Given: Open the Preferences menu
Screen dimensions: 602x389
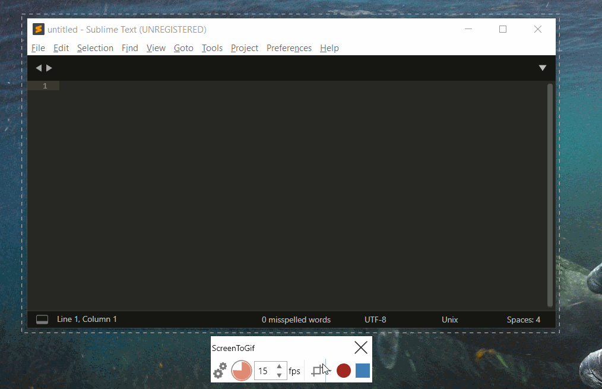Looking at the screenshot, I should point(289,48).
